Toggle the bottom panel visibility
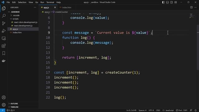The height and width of the screenshot is (112, 199). coord(167,2)
